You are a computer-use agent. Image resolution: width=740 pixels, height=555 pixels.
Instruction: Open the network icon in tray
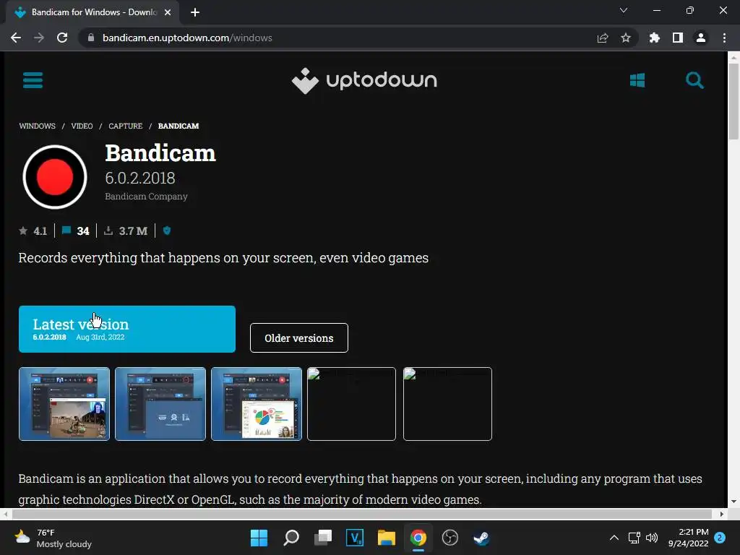(x=634, y=538)
